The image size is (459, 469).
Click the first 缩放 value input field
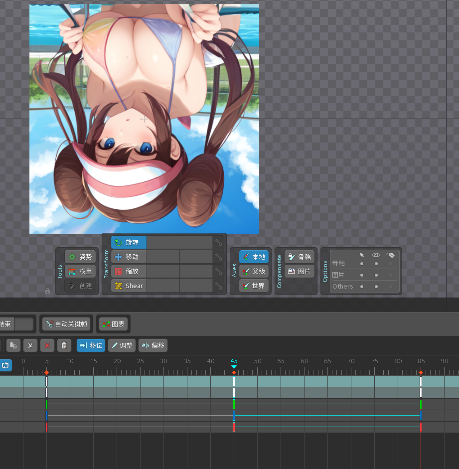tap(163, 271)
